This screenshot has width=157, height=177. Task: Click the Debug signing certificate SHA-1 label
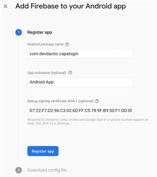coord(61,101)
